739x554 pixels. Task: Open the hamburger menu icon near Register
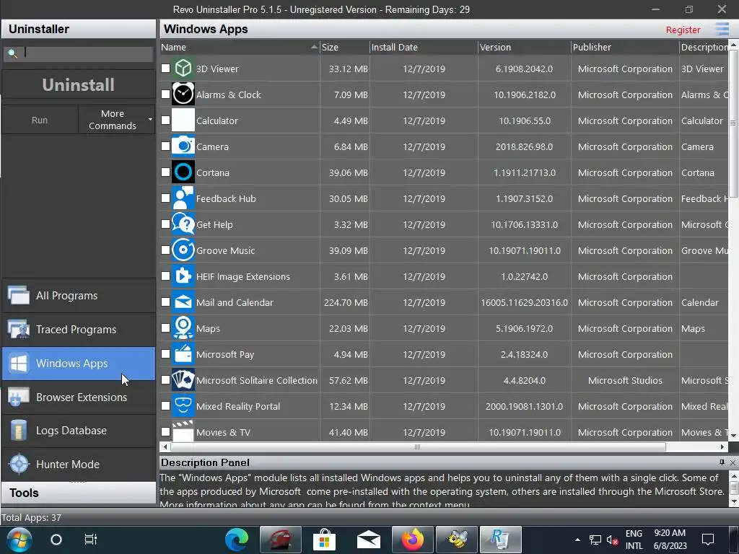pos(722,29)
